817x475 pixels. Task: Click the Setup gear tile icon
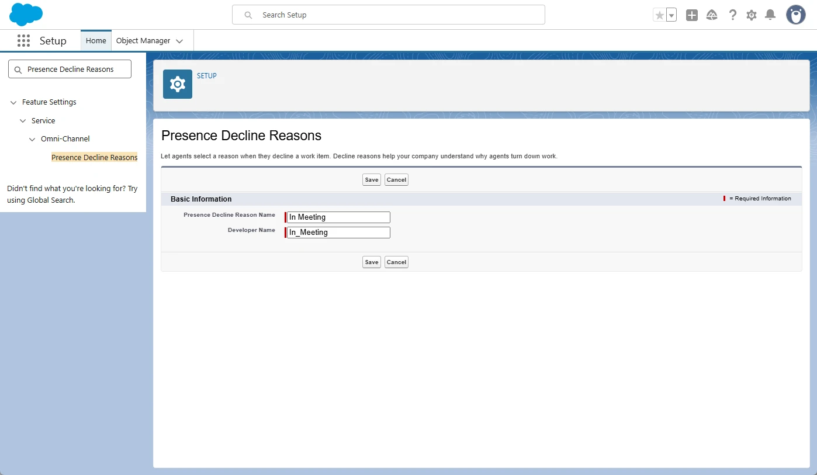[178, 84]
